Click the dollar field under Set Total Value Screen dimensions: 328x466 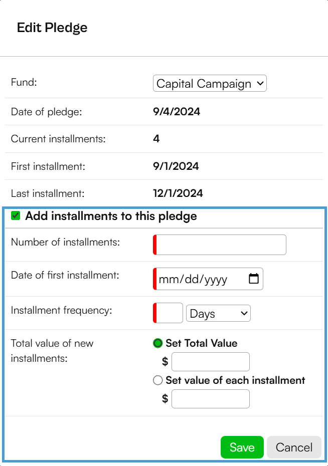pos(211,362)
